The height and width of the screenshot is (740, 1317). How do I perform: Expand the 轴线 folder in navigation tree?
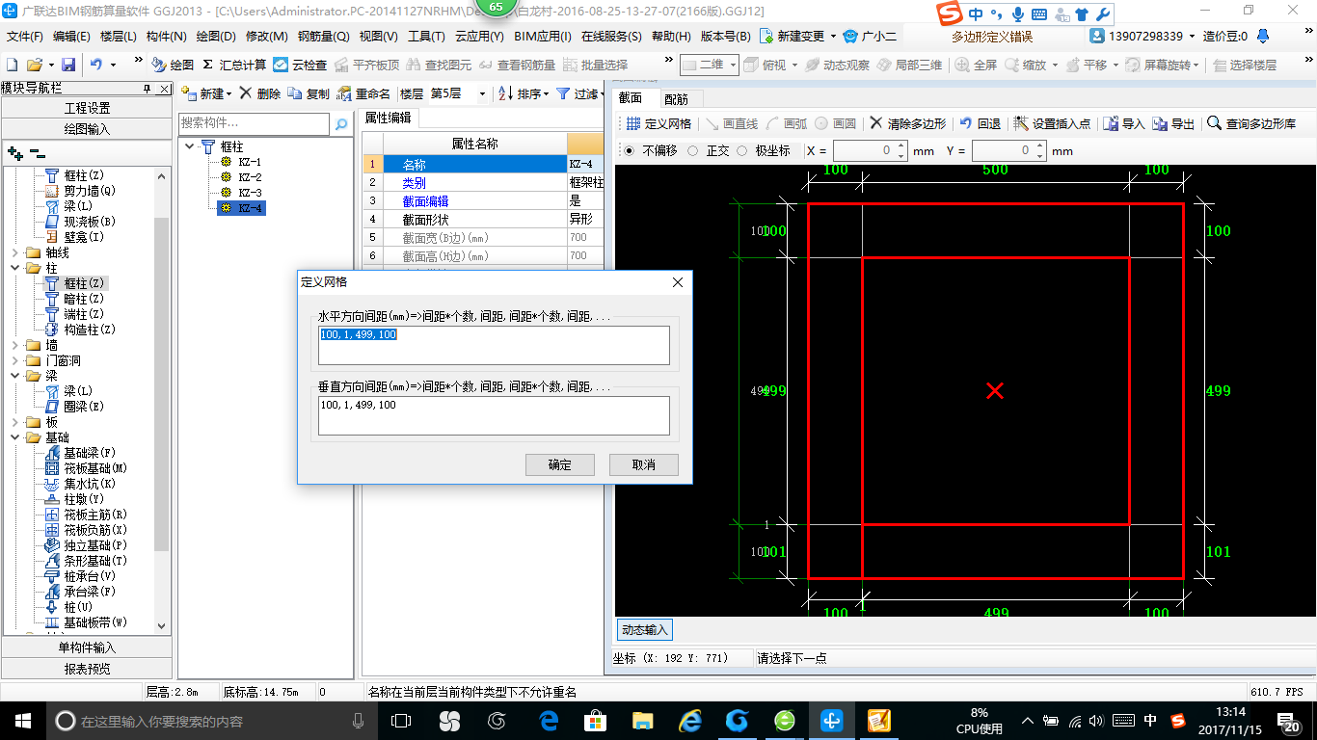[x=15, y=252]
